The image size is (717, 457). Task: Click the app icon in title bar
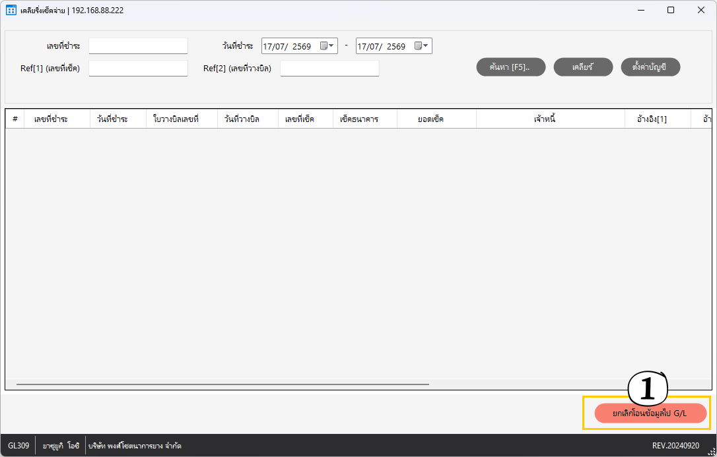pos(11,10)
